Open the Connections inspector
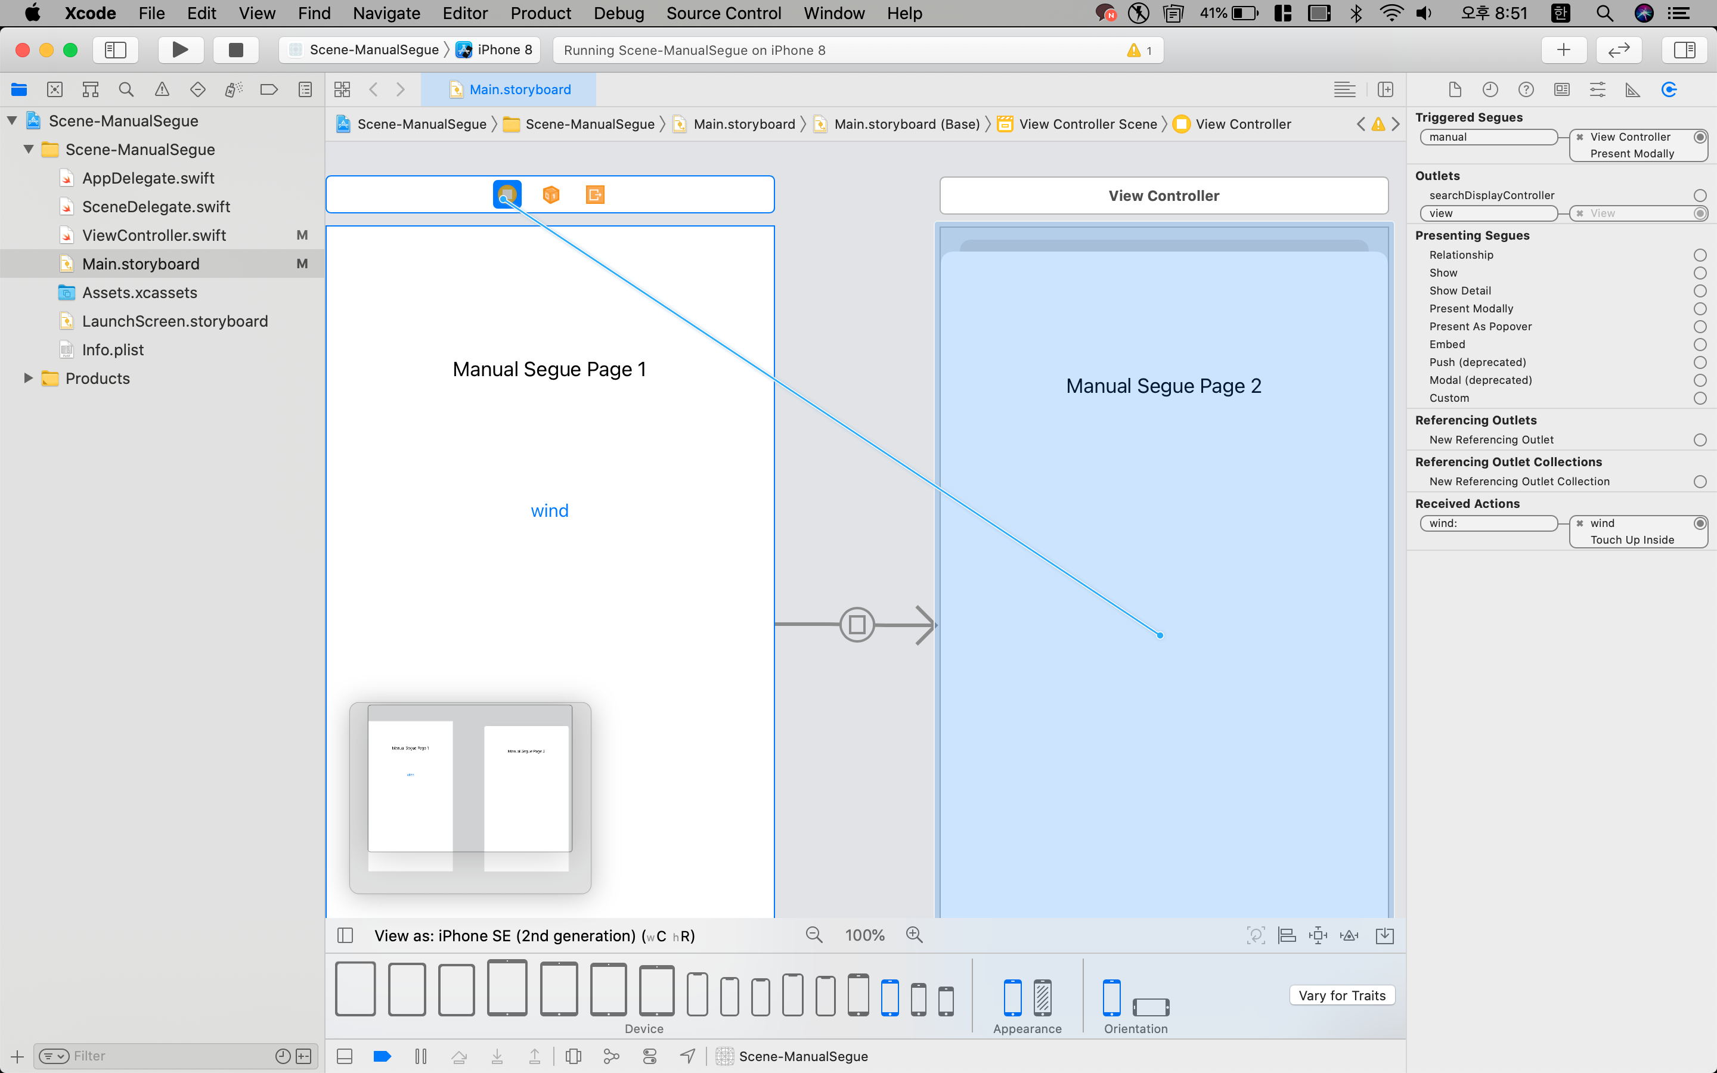1717x1073 pixels. pos(1669,89)
